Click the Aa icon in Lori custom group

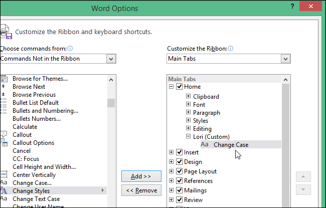pyautogui.click(x=204, y=144)
